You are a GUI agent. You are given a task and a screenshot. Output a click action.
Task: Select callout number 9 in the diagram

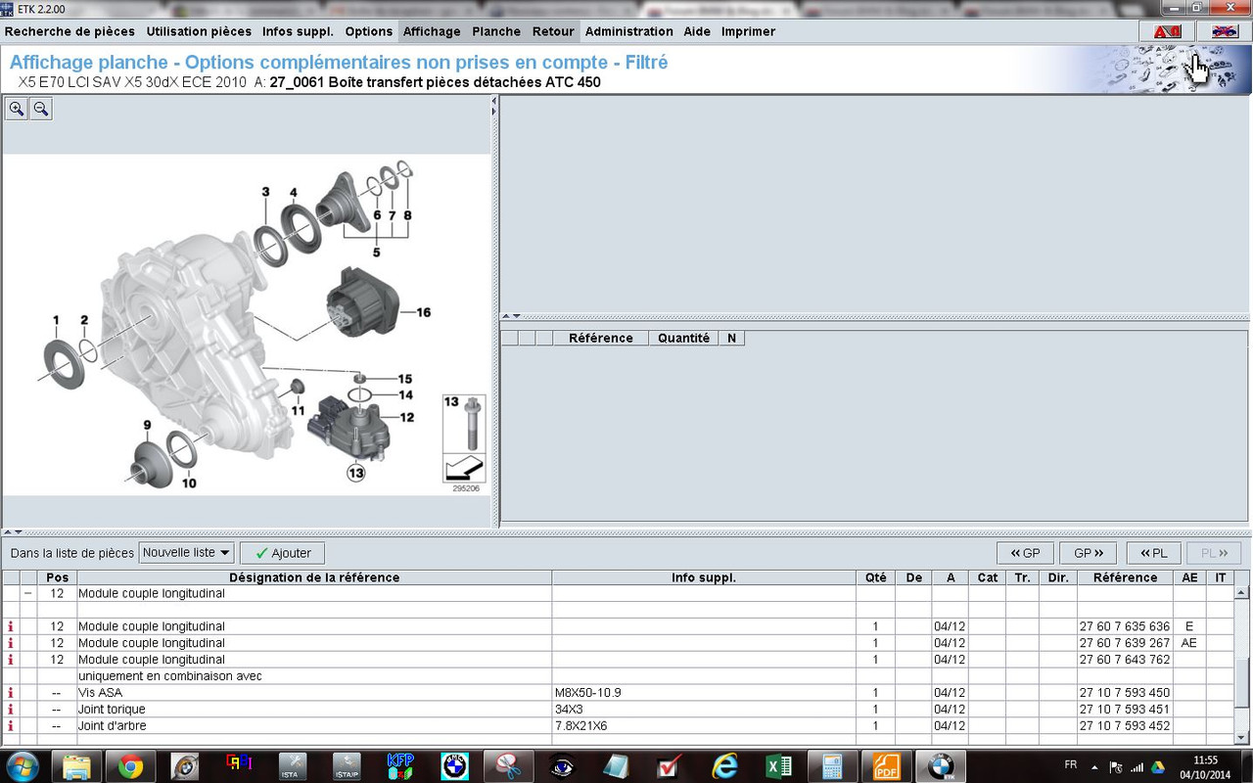click(x=147, y=425)
